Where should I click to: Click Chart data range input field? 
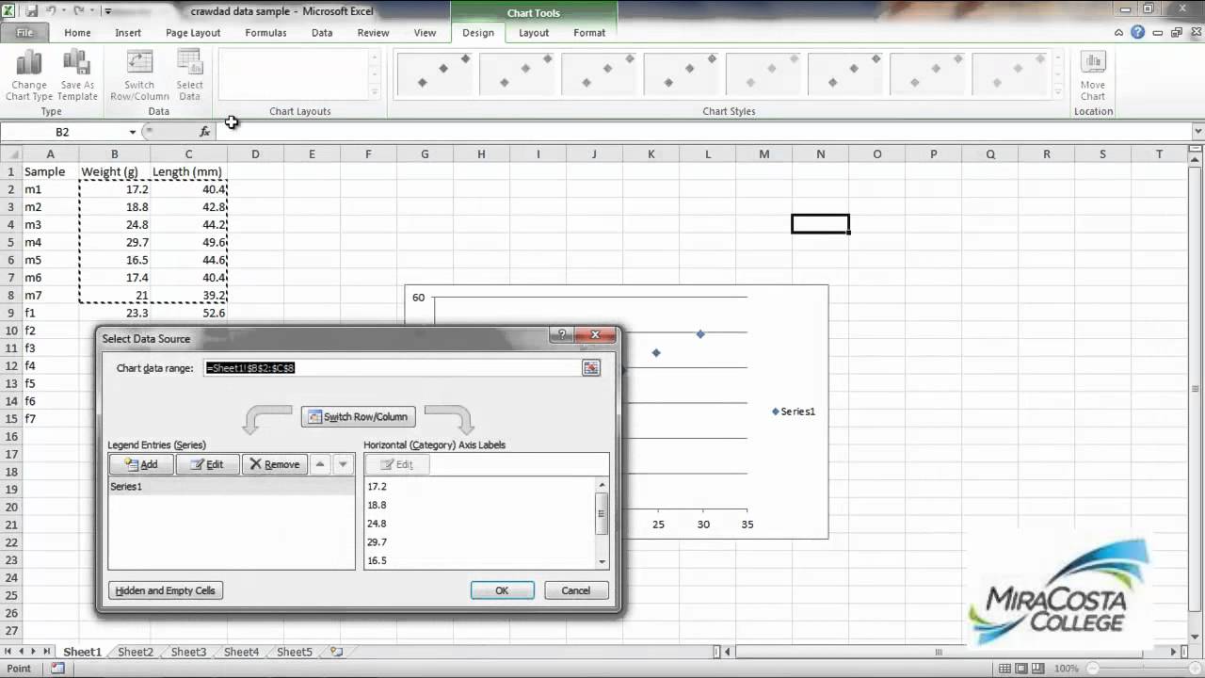(393, 368)
